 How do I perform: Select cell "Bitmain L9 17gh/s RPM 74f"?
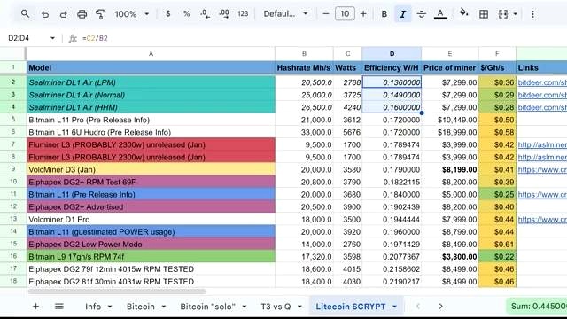[151, 257]
